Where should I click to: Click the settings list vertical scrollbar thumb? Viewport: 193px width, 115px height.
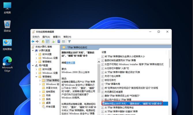[x=170, y=63]
